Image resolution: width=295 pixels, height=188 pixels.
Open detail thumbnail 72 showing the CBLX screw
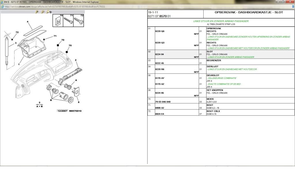tap(79, 20)
